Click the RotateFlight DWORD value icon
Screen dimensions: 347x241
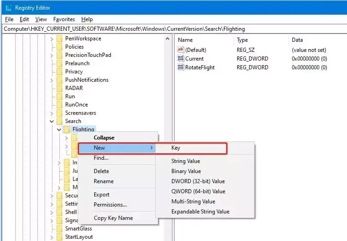(x=181, y=67)
